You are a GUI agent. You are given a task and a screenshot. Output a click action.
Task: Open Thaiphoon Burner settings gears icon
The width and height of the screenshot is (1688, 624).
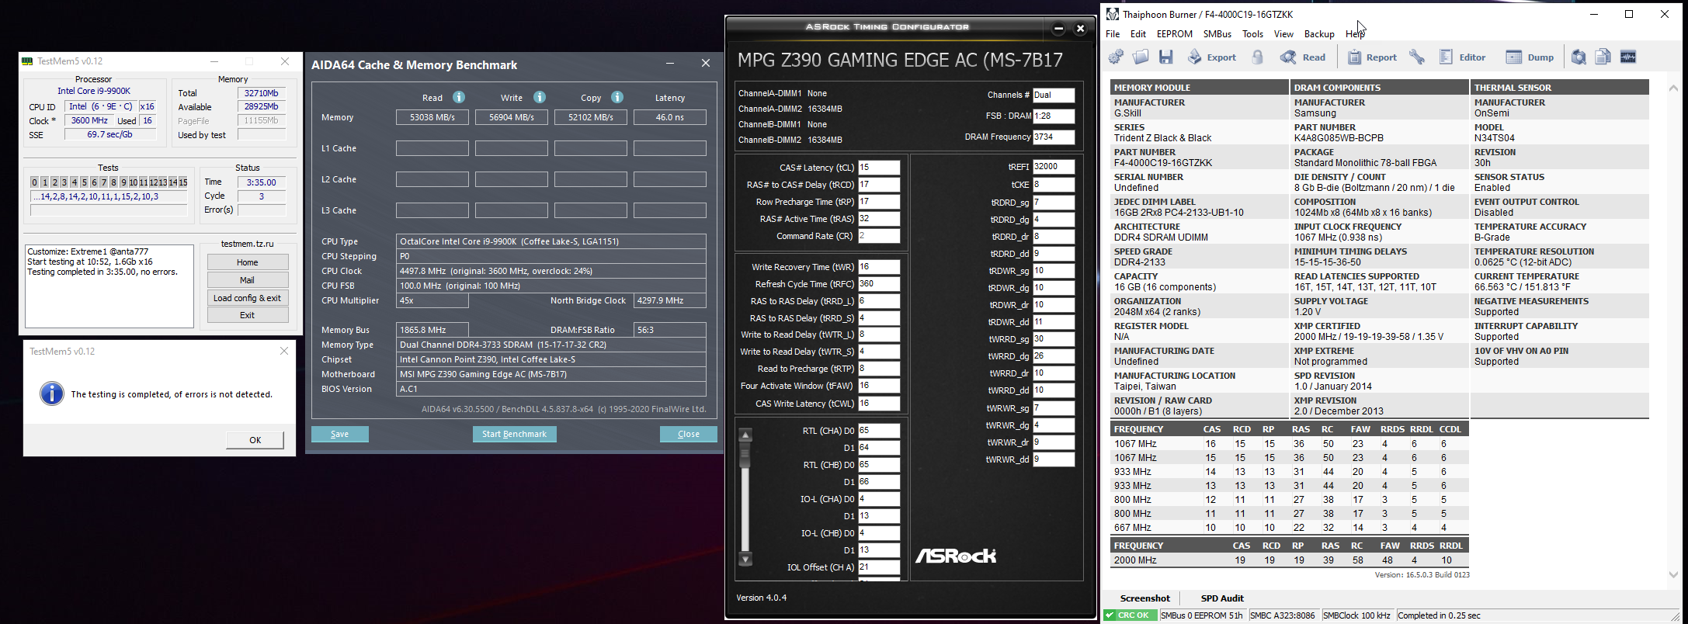coord(1116,57)
